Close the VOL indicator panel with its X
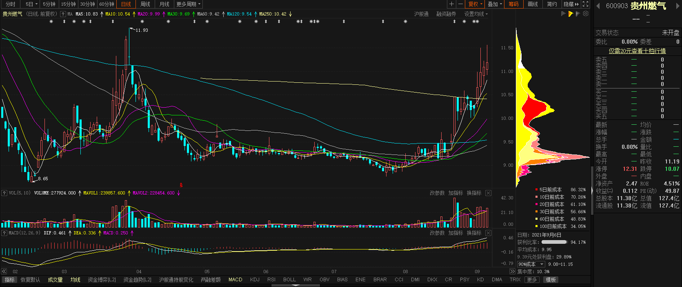The image size is (682, 287). pos(488,193)
